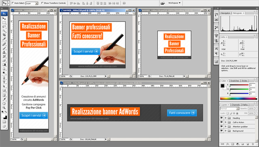This screenshot has height=147, width=259.
Task: Toggle lock transparent pixels
Action: pyautogui.click(x=227, y=113)
